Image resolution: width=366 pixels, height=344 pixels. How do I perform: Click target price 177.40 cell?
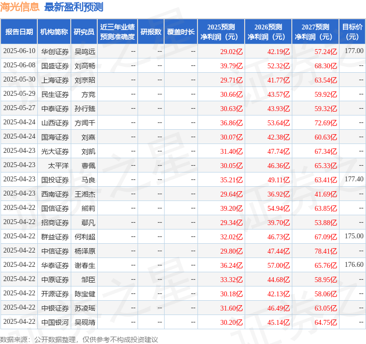pyautogui.click(x=354, y=179)
